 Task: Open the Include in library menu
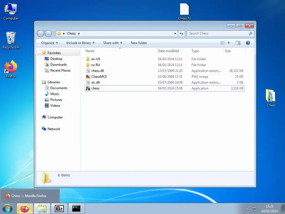(x=80, y=43)
